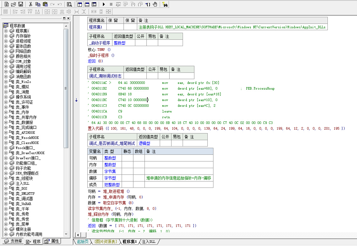Click the Cut scissors icon
This screenshot has height=246, width=357.
pyautogui.click(x=30, y=4)
